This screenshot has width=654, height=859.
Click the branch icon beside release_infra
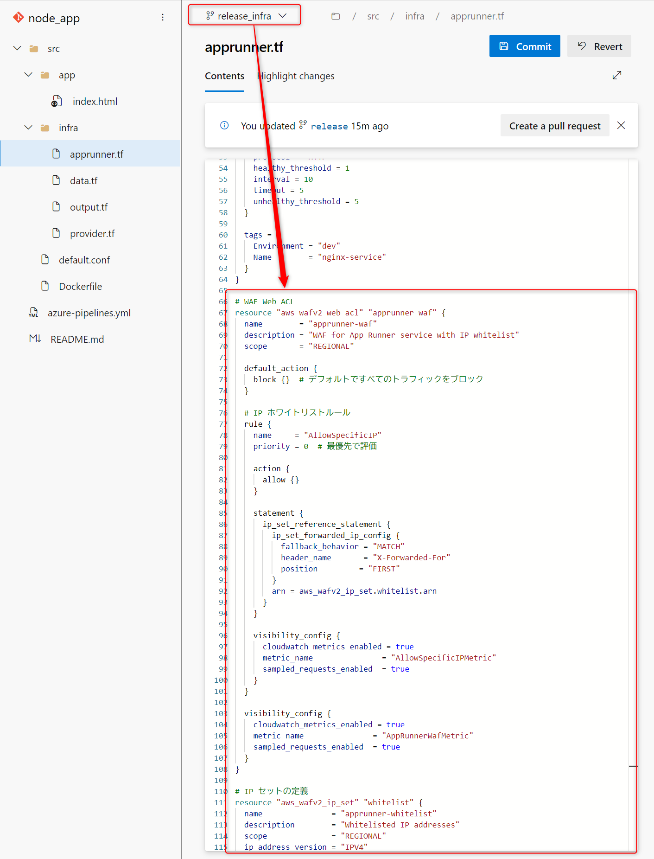click(x=210, y=16)
